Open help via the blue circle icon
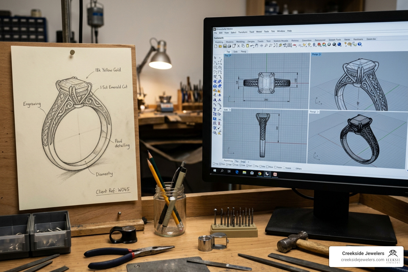 (x=360, y=44)
